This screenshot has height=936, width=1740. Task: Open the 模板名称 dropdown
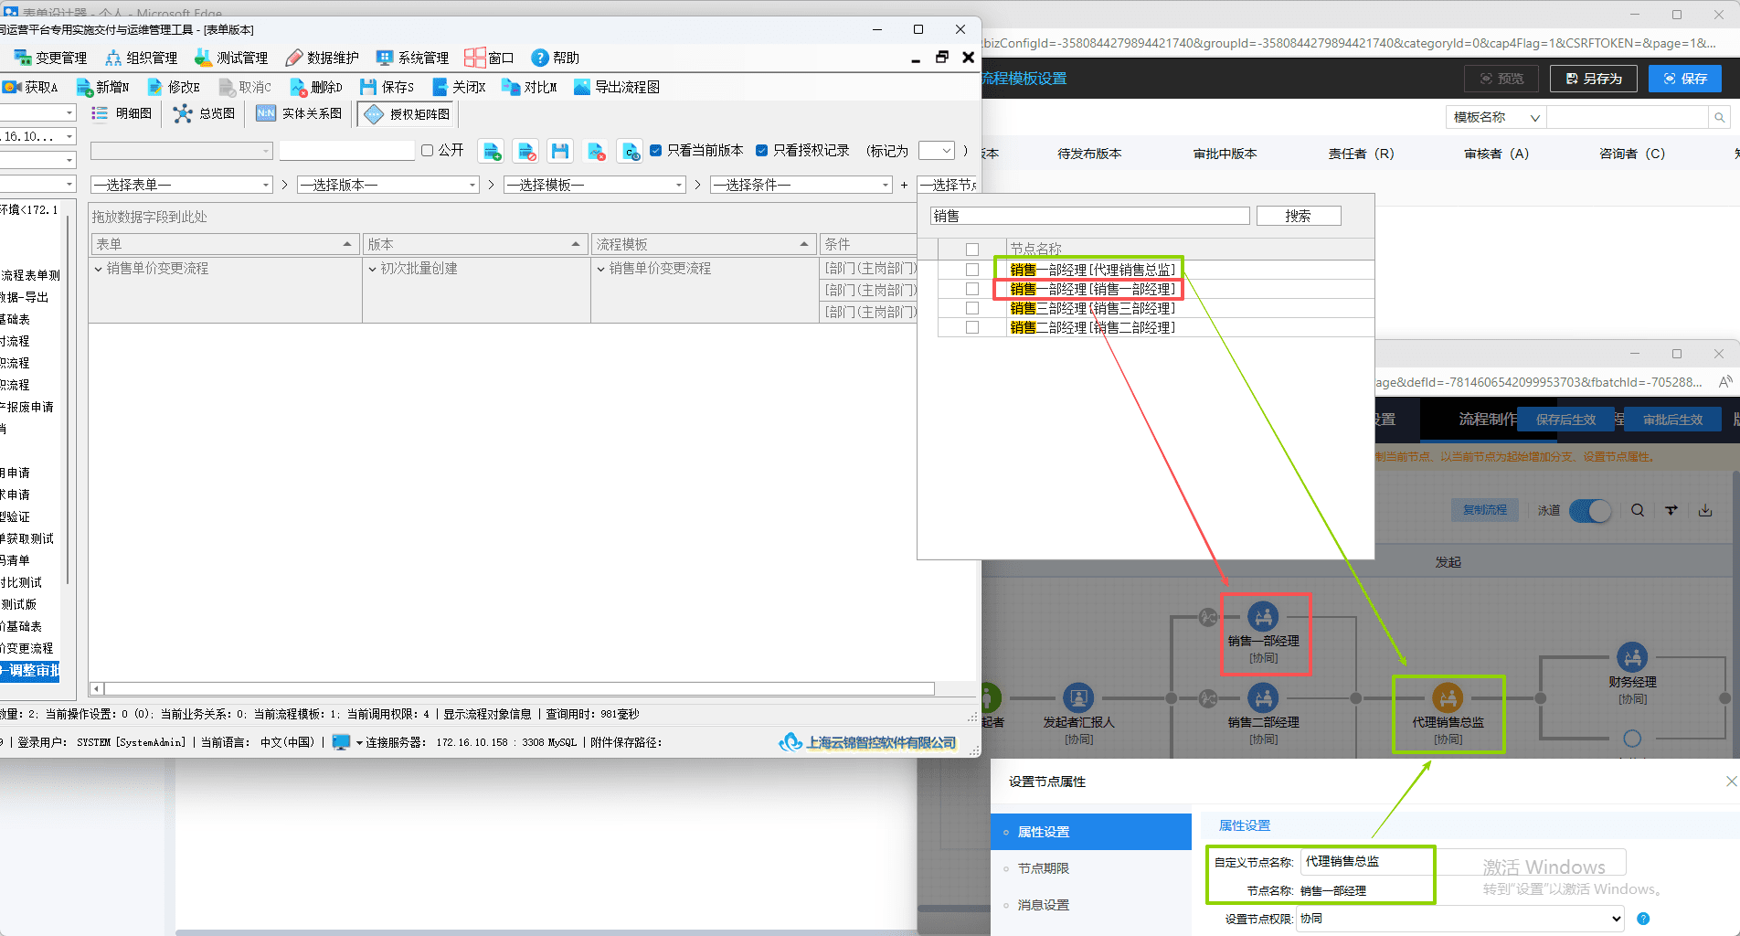tap(1496, 117)
